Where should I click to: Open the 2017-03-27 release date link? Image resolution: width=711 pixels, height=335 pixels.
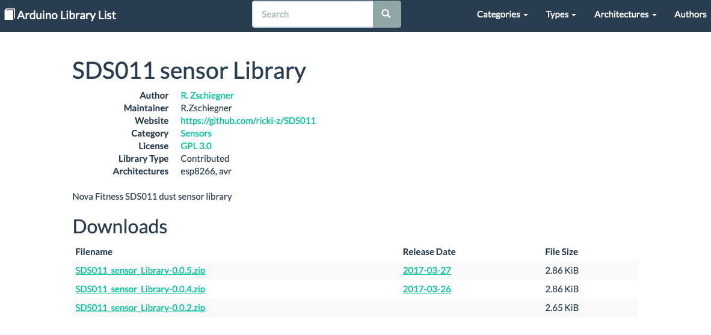pyautogui.click(x=426, y=271)
